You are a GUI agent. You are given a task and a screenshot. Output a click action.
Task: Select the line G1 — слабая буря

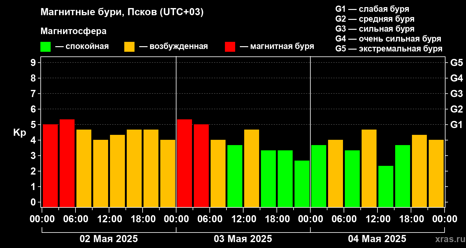372,9
